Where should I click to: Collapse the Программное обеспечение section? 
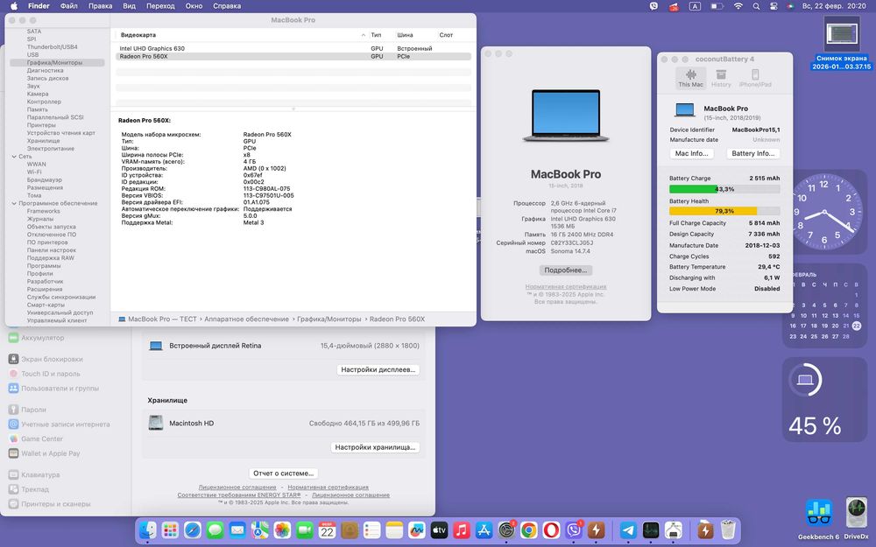click(14, 204)
